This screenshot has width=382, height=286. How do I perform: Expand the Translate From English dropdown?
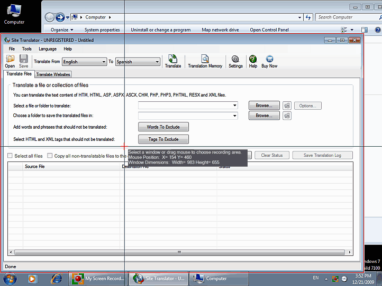(104, 62)
